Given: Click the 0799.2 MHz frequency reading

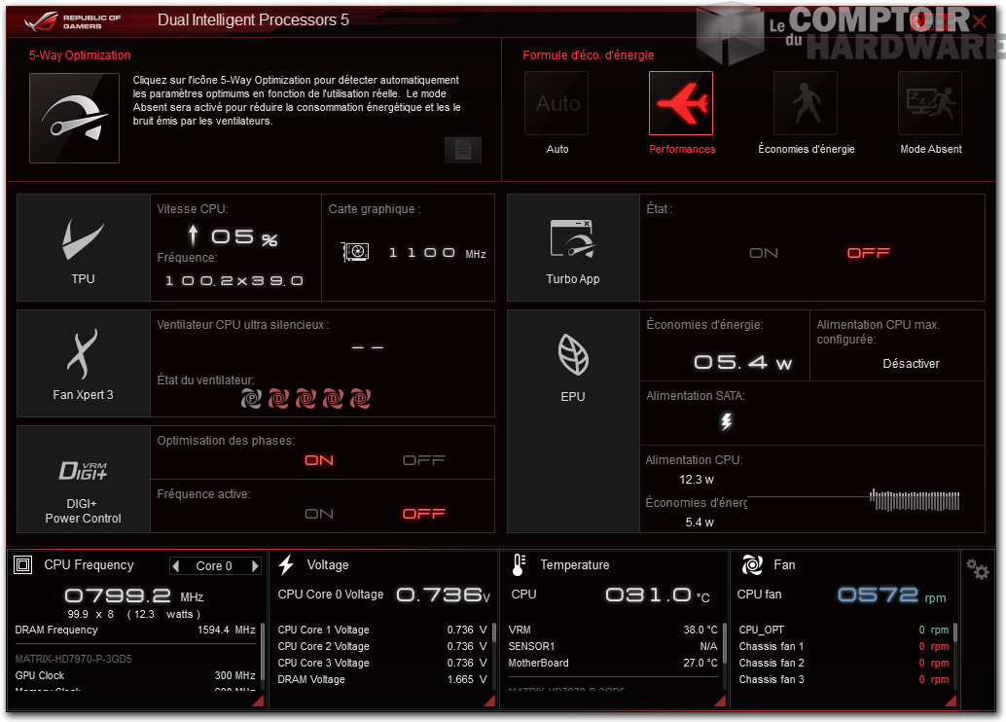Looking at the screenshot, I should (134, 596).
